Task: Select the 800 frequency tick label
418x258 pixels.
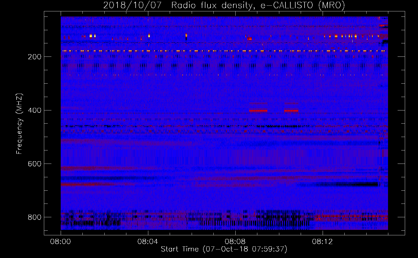Action: (x=35, y=217)
